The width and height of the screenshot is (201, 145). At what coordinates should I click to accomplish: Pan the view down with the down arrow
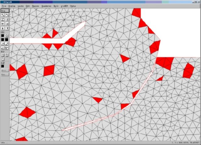(x=3, y=28)
